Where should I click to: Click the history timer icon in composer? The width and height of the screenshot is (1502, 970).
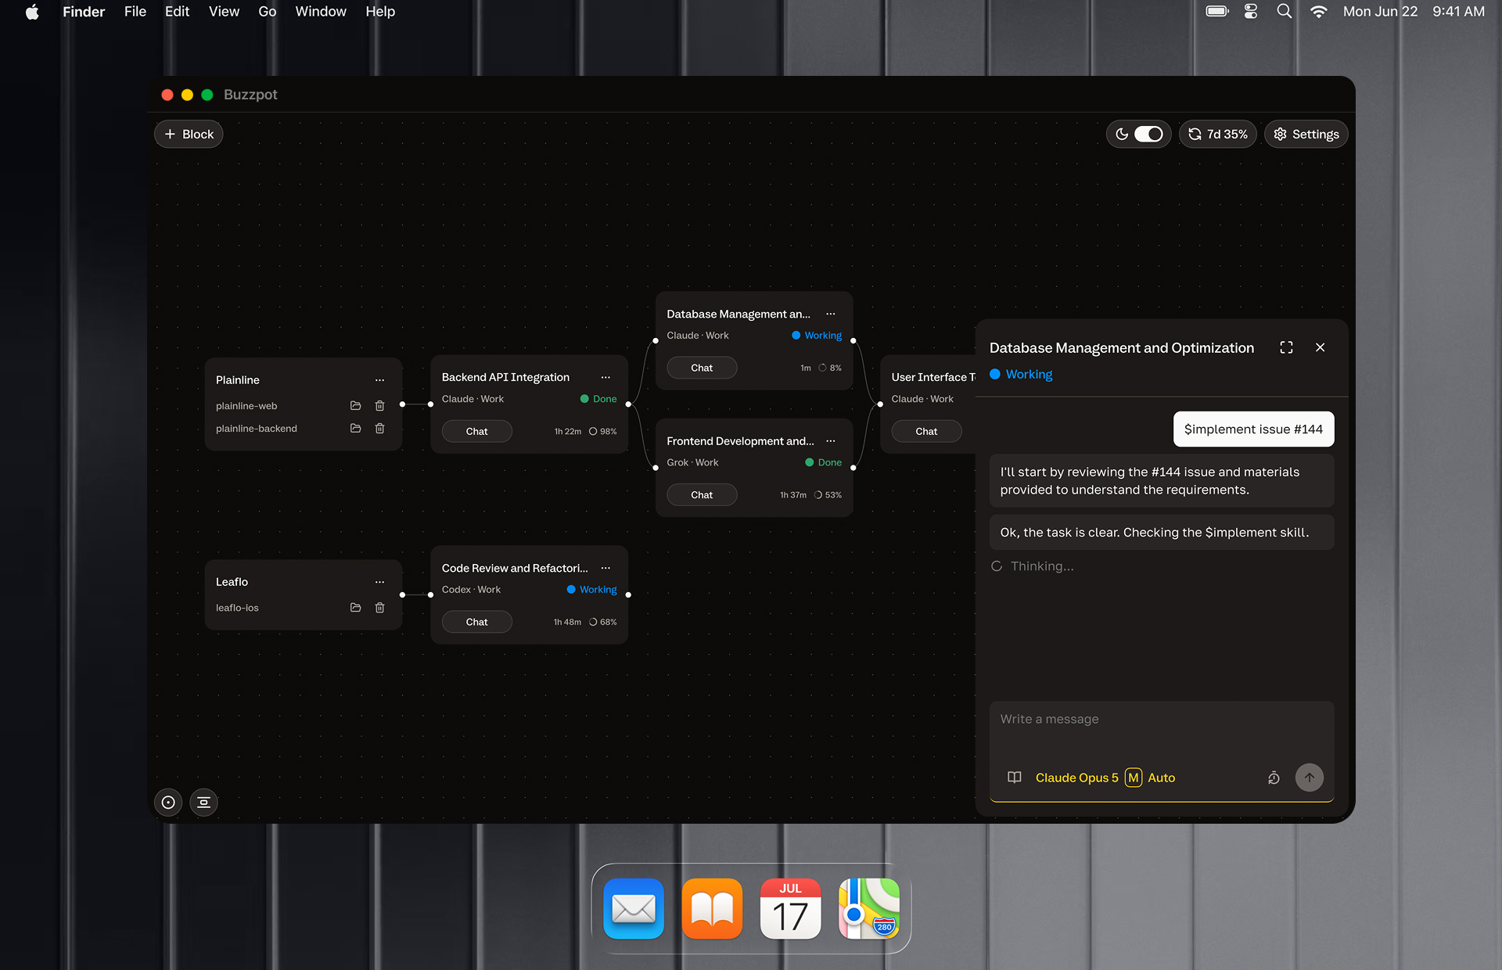pyautogui.click(x=1274, y=778)
